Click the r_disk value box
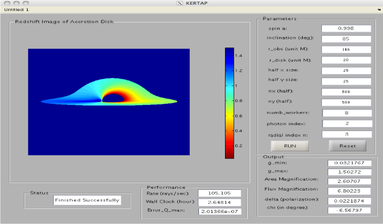 click(x=346, y=60)
